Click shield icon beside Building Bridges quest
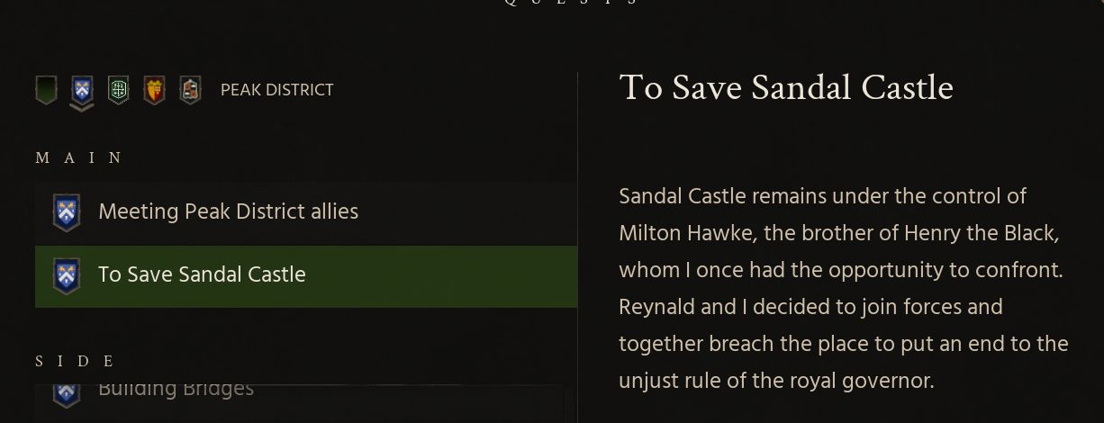This screenshot has height=423, width=1104. click(x=67, y=392)
